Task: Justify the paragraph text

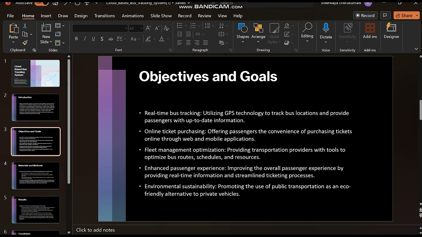Action: coord(205,43)
